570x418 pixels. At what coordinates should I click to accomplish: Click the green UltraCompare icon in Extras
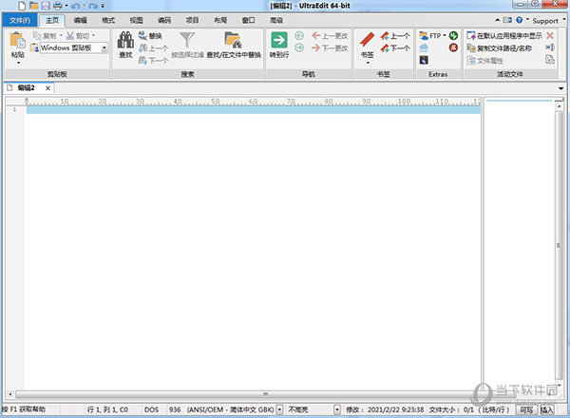tap(453, 35)
